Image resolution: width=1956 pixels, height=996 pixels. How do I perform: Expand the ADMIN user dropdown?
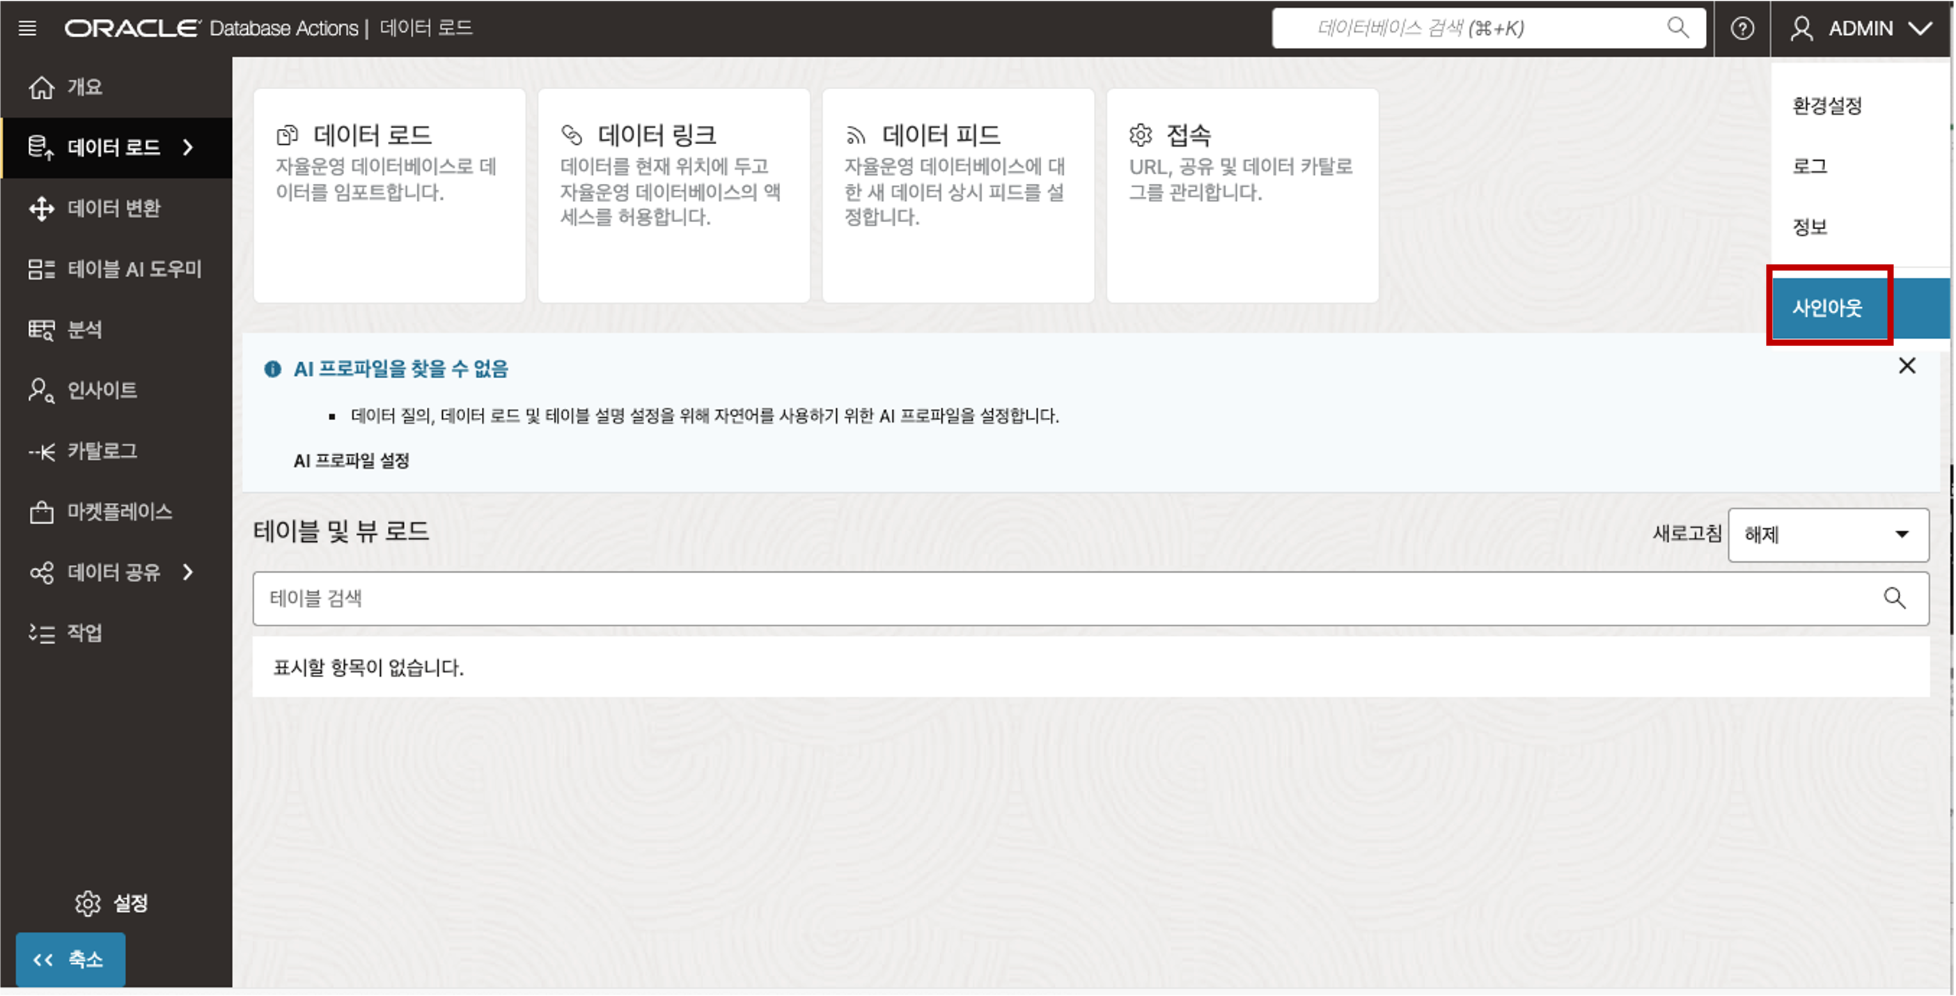click(1861, 29)
